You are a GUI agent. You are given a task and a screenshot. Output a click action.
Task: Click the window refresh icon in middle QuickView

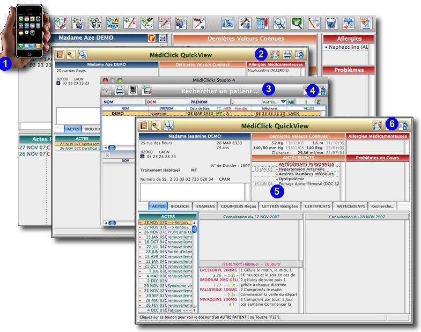(x=299, y=55)
